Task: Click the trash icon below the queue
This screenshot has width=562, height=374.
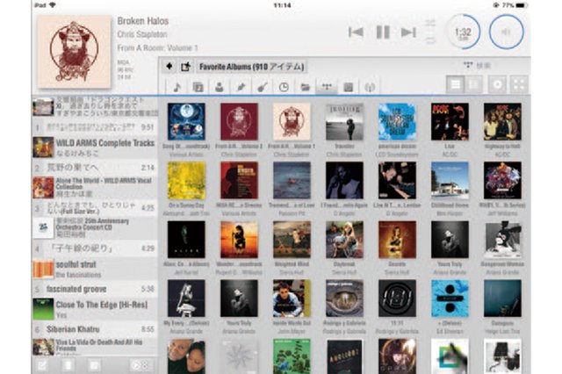Action: (x=67, y=363)
